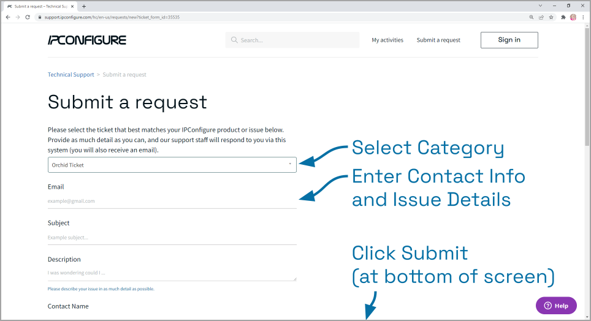Click the share page icon
This screenshot has width=591, height=321.
coord(541,17)
